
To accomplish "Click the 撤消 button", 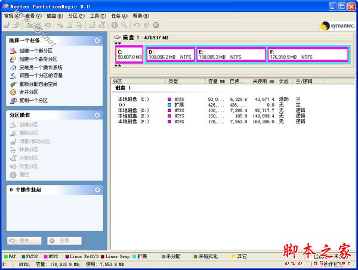I will tap(24, 241).
